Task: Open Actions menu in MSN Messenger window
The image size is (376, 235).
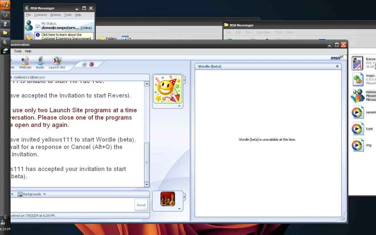Action: coord(55,15)
